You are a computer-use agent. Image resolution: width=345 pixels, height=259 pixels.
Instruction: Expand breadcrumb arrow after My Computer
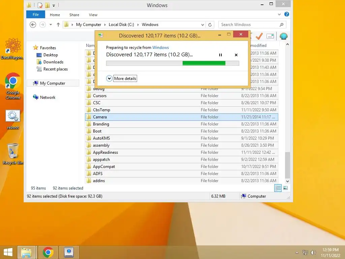(x=105, y=25)
